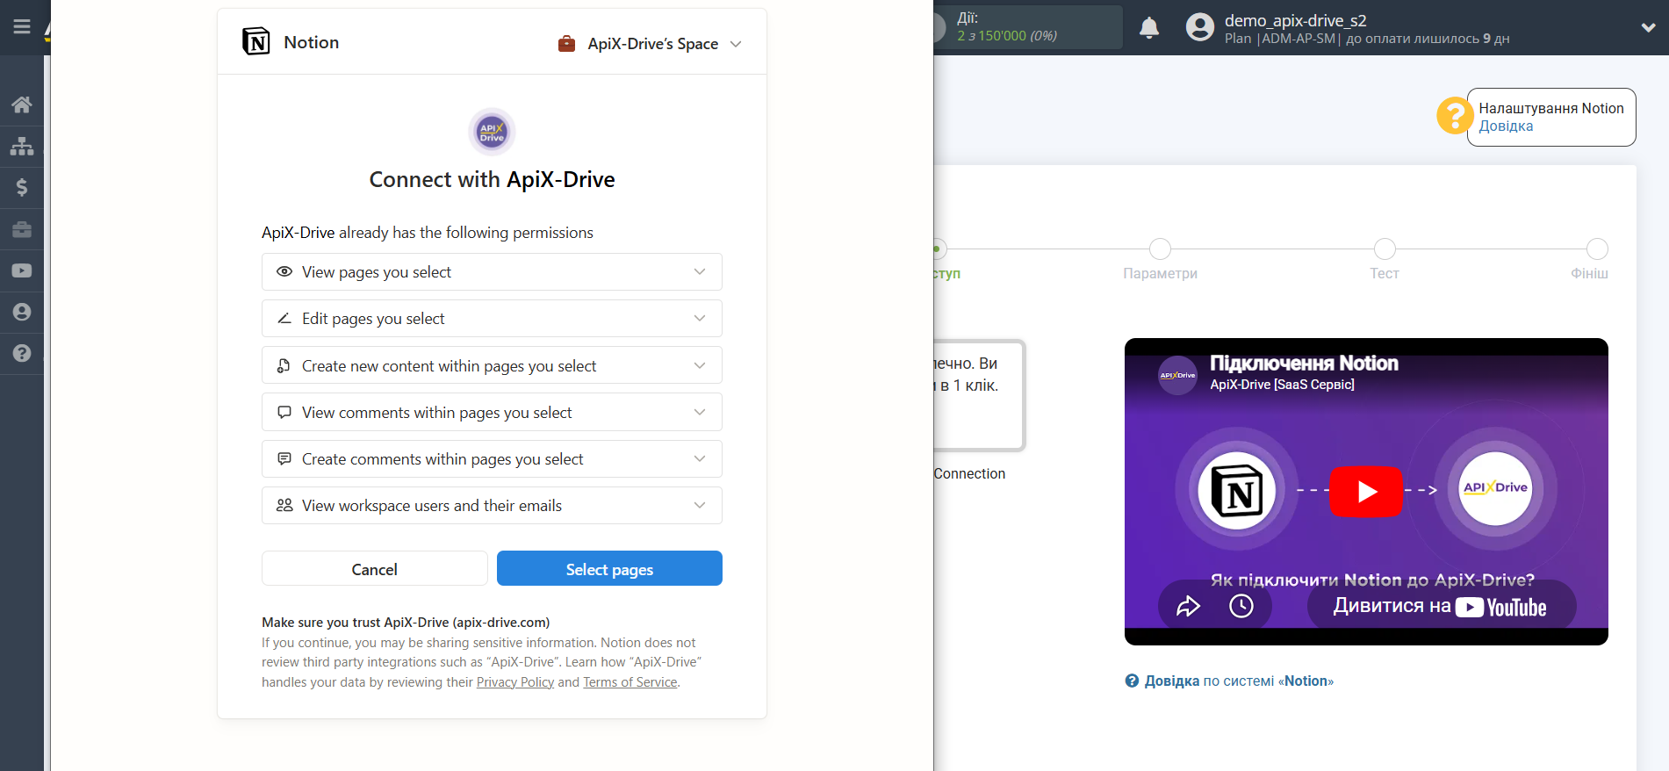Expand the View pages you select permission
Viewport: 1669px width, 771px height.
click(x=492, y=272)
